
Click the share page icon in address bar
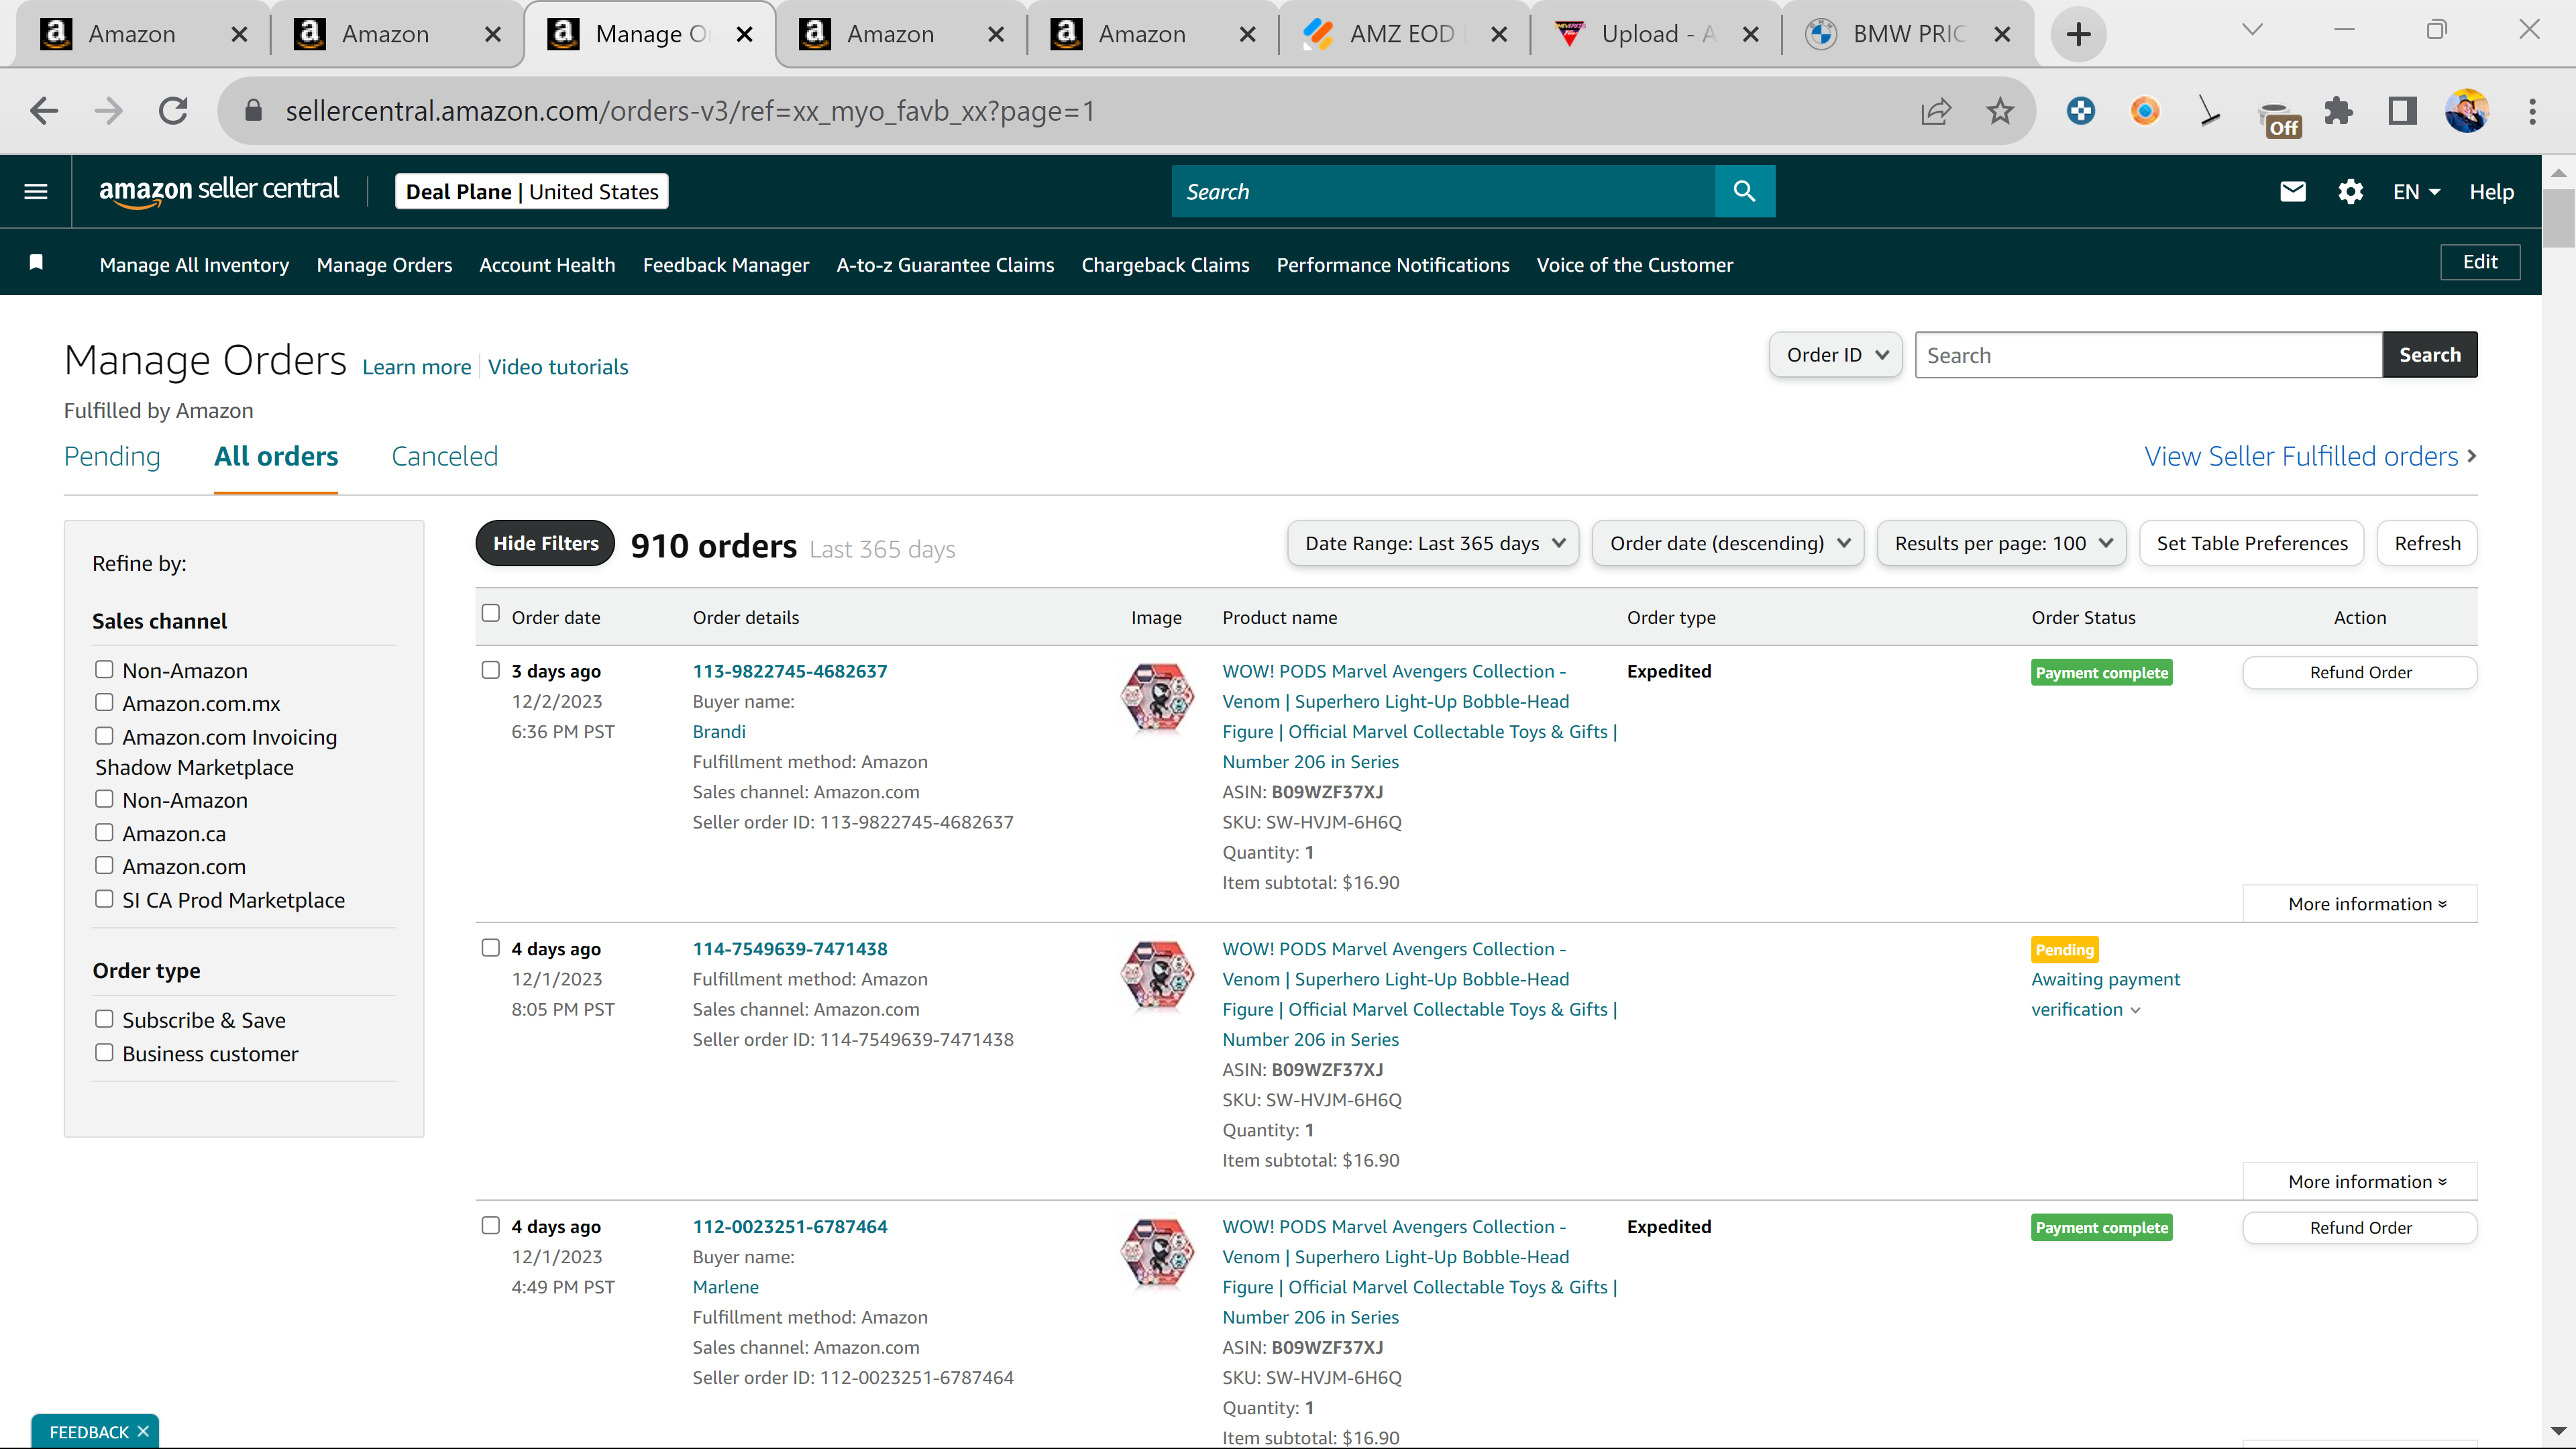click(1935, 111)
